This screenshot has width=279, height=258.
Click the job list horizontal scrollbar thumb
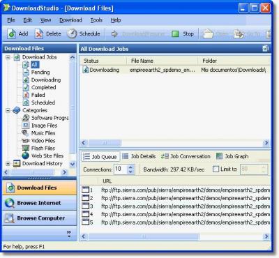[x=105, y=142]
